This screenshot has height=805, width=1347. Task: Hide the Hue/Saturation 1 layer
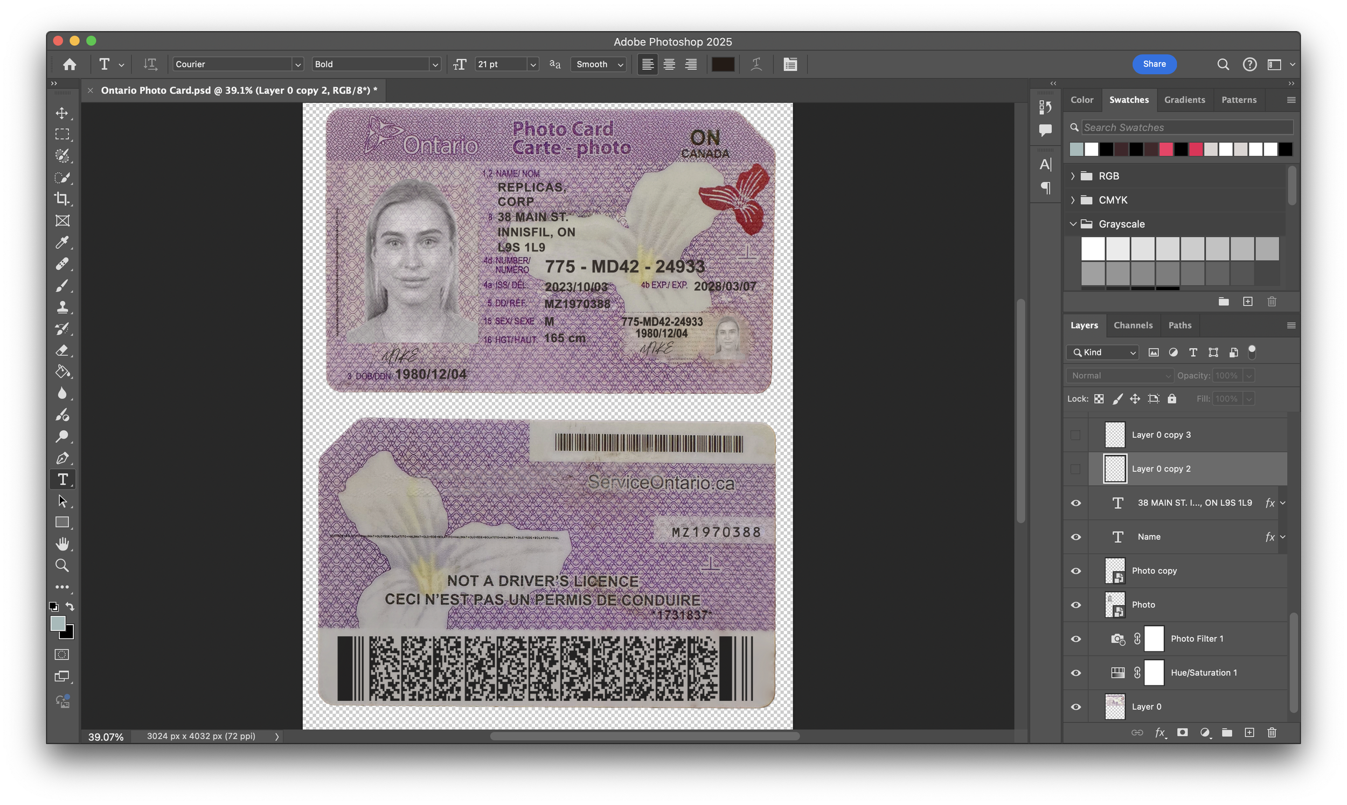[1075, 673]
